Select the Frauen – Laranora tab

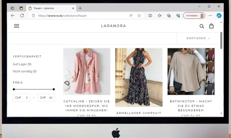click(x=51, y=8)
